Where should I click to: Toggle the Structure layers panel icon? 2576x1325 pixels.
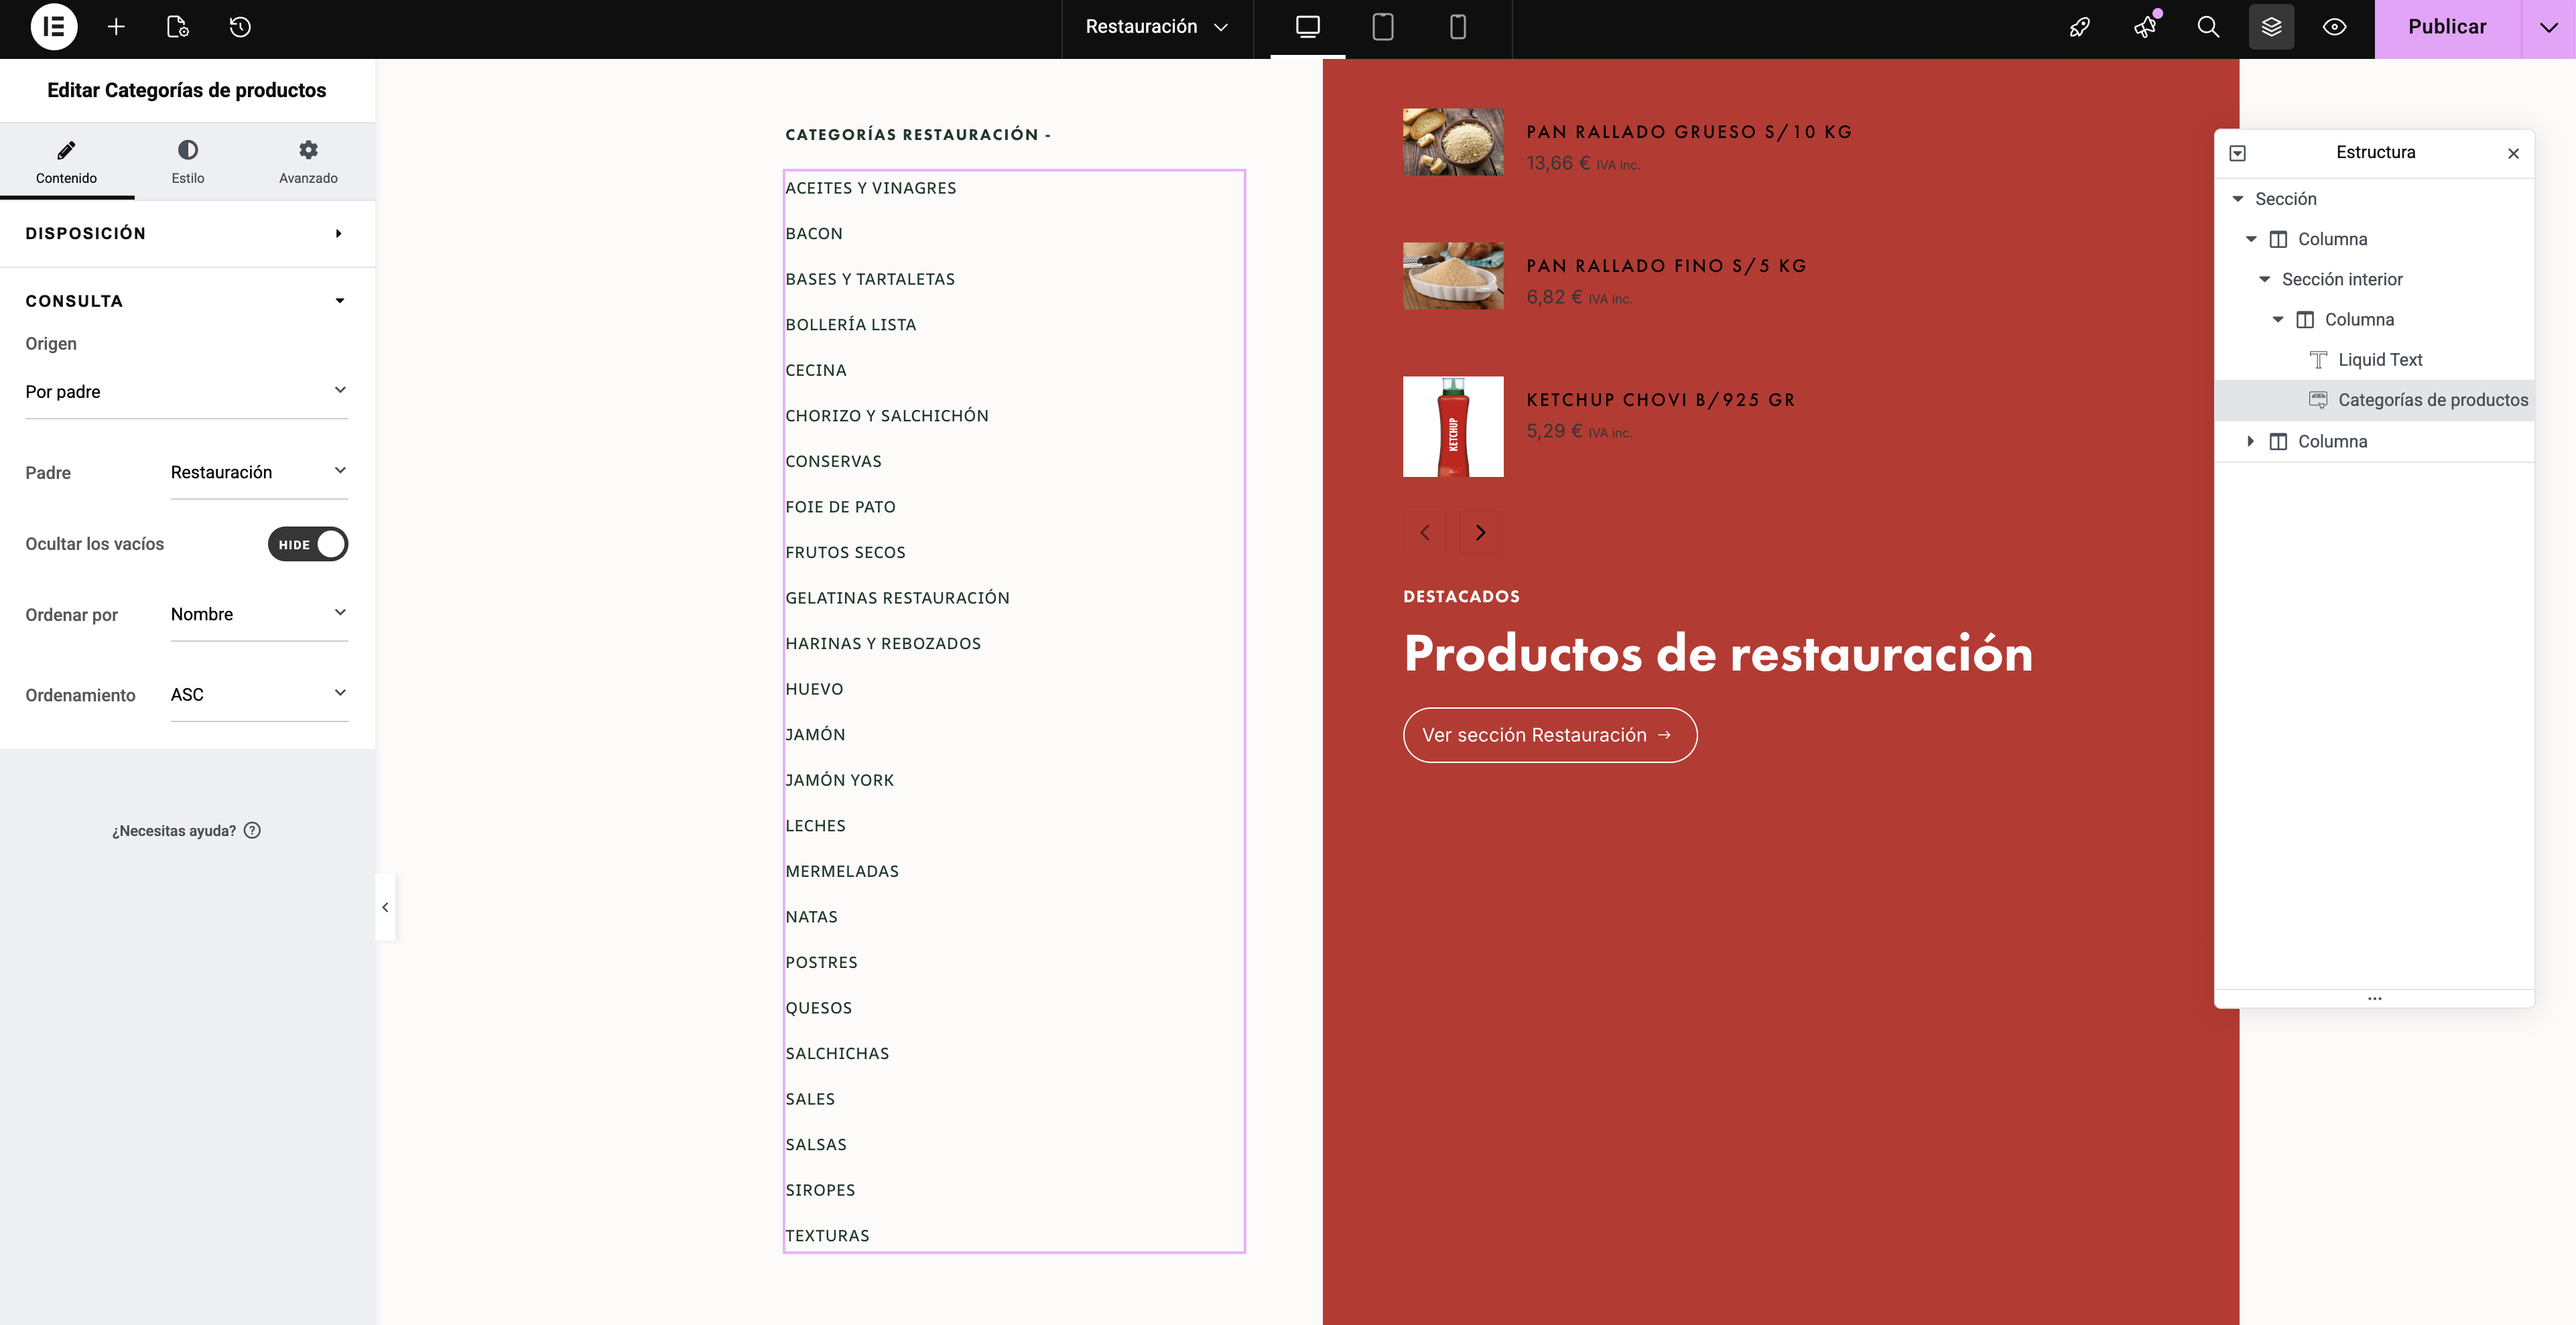click(2271, 27)
